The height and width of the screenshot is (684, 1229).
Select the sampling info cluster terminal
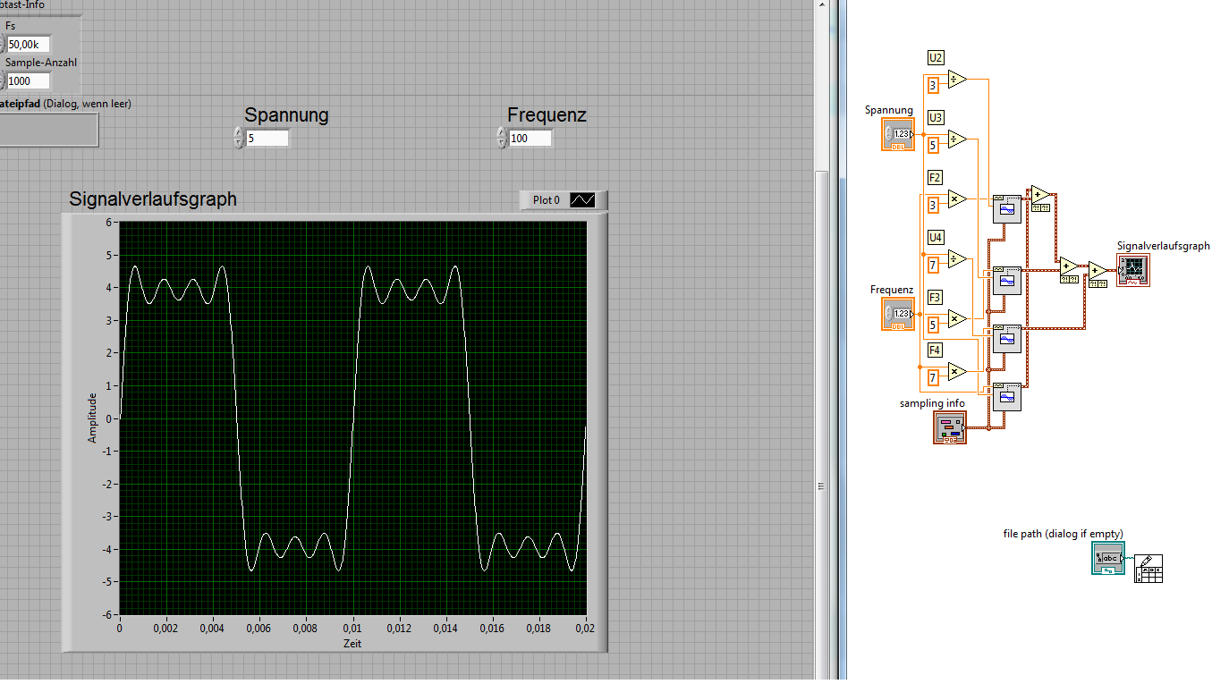(950, 428)
